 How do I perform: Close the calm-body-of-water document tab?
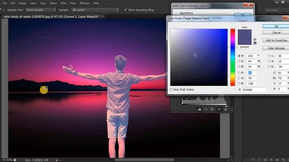(x=103, y=16)
